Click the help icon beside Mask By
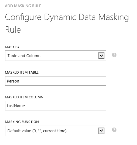The width and height of the screenshot is (137, 145). (x=114, y=55)
